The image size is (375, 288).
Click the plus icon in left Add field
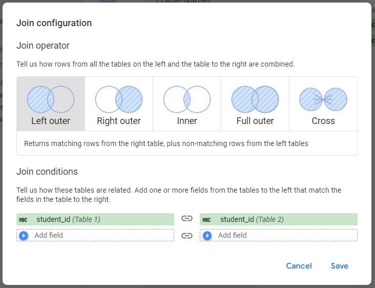tap(24, 236)
